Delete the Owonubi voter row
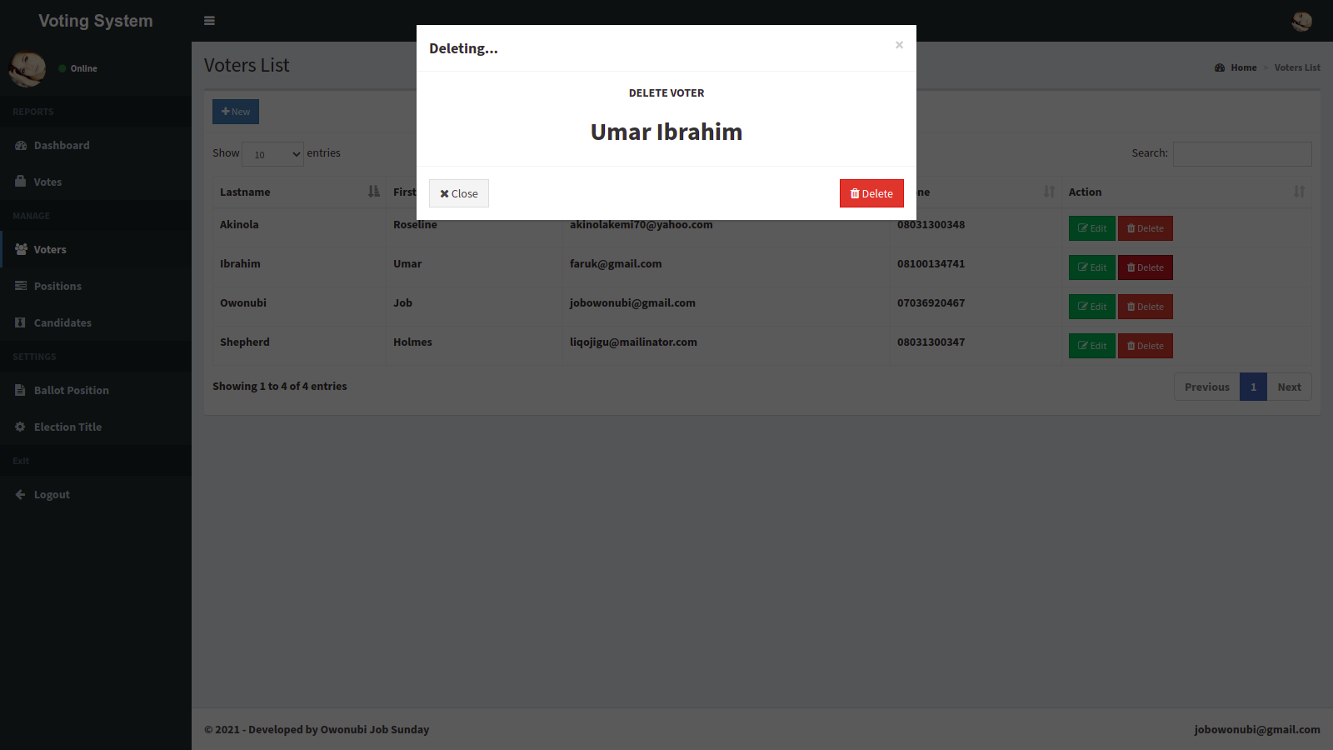 coord(1145,307)
